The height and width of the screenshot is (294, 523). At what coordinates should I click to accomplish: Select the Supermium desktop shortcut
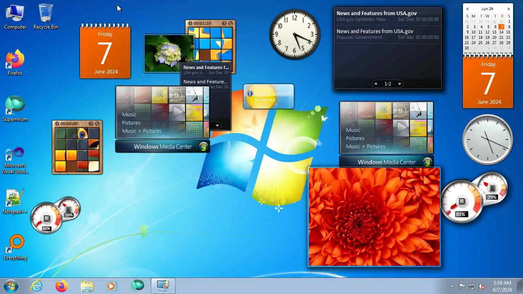15,109
